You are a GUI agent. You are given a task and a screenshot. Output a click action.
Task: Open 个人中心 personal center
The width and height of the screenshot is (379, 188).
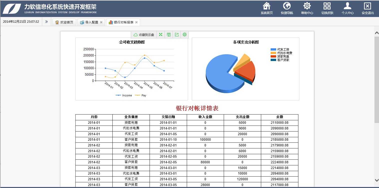point(348,8)
